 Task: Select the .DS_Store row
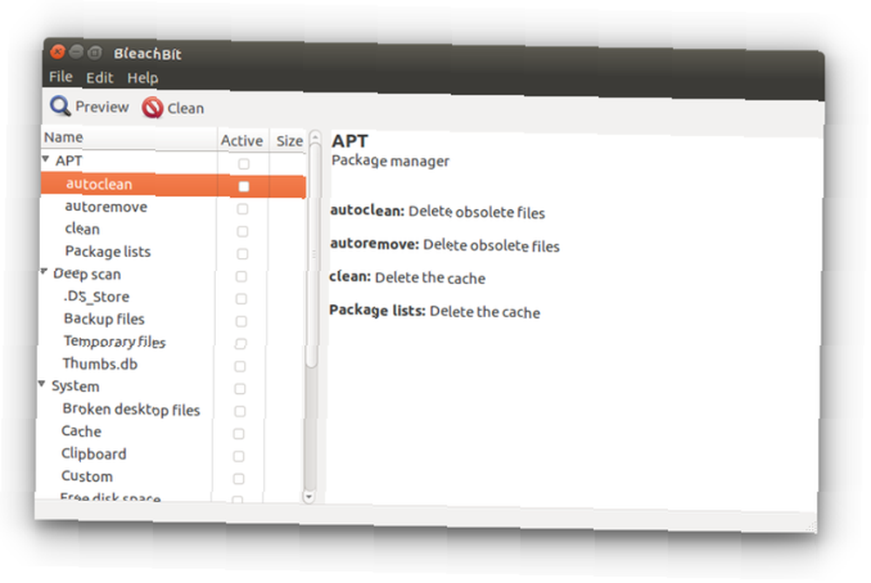pos(171,297)
